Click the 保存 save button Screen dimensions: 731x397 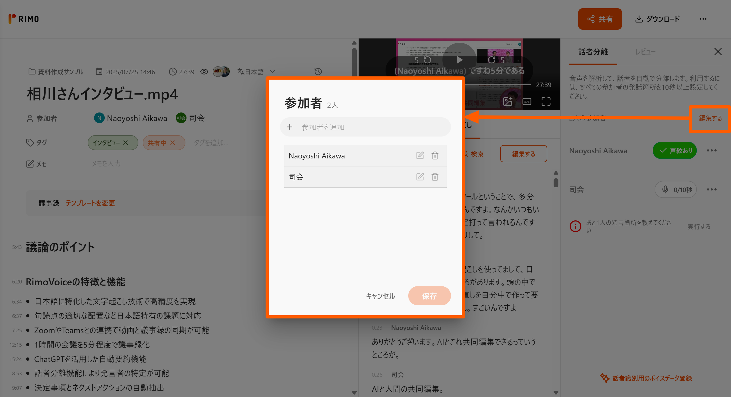(429, 296)
